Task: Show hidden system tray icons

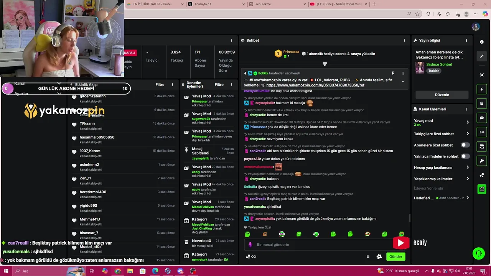Action: coord(426,271)
